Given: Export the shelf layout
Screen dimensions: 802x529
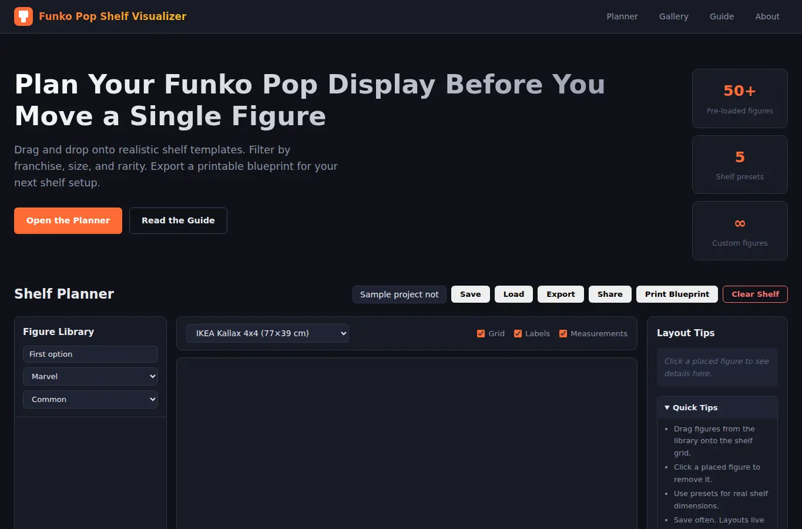Looking at the screenshot, I should pyautogui.click(x=561, y=294).
